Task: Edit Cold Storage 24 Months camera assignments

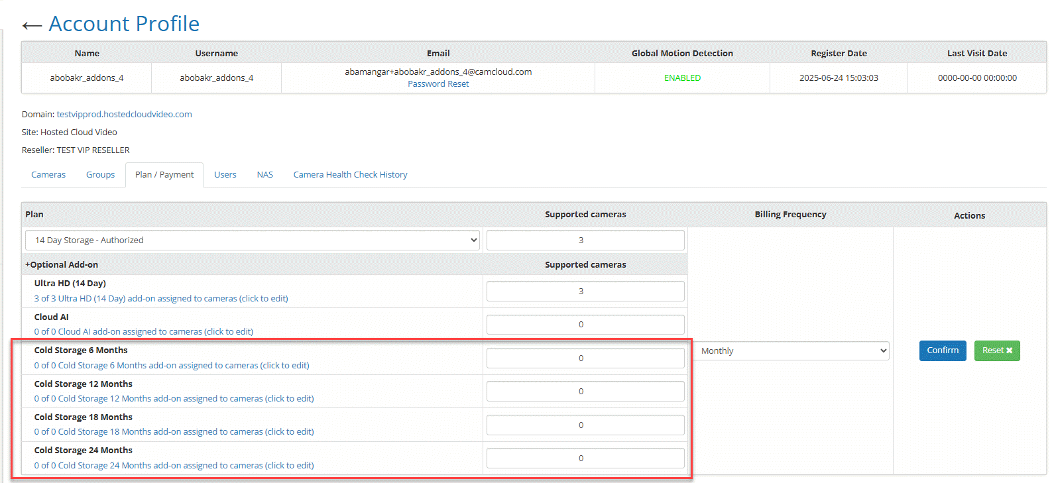Action: pos(174,466)
